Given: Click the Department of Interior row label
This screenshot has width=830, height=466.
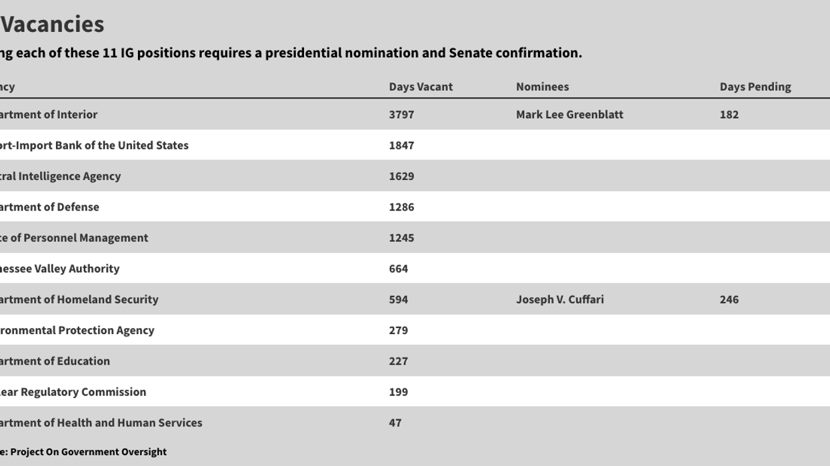Looking at the screenshot, I should coord(49,115).
